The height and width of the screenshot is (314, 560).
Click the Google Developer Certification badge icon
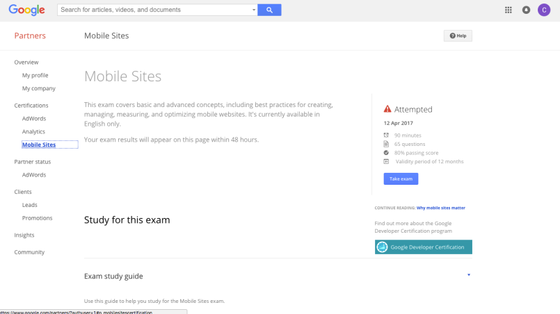click(382, 247)
